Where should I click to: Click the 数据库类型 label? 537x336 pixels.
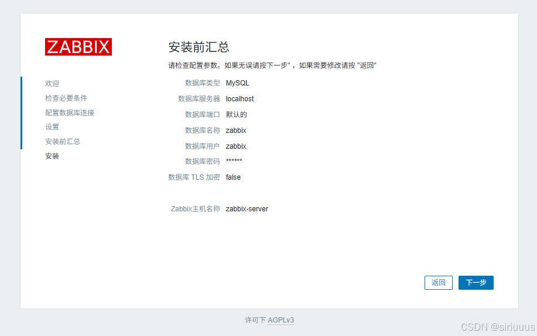[203, 83]
